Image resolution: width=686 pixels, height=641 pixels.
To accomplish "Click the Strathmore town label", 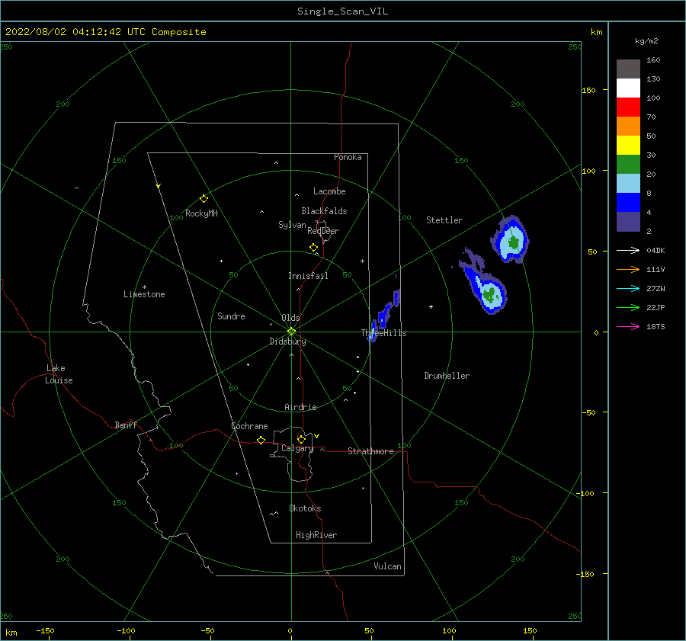I will [x=370, y=451].
